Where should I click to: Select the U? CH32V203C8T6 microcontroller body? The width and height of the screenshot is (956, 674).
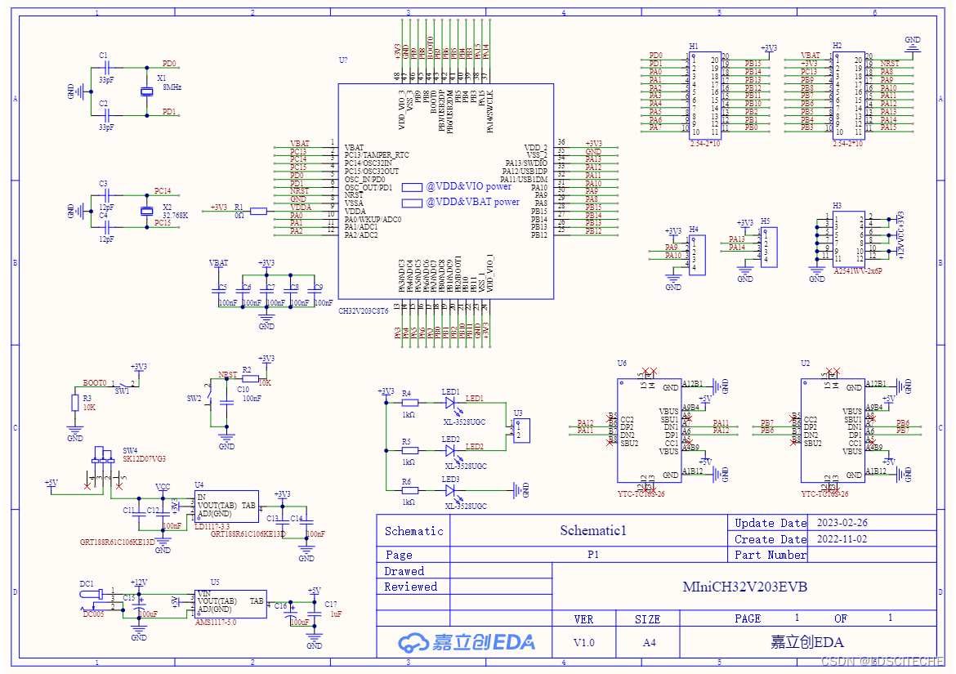pyautogui.click(x=445, y=191)
